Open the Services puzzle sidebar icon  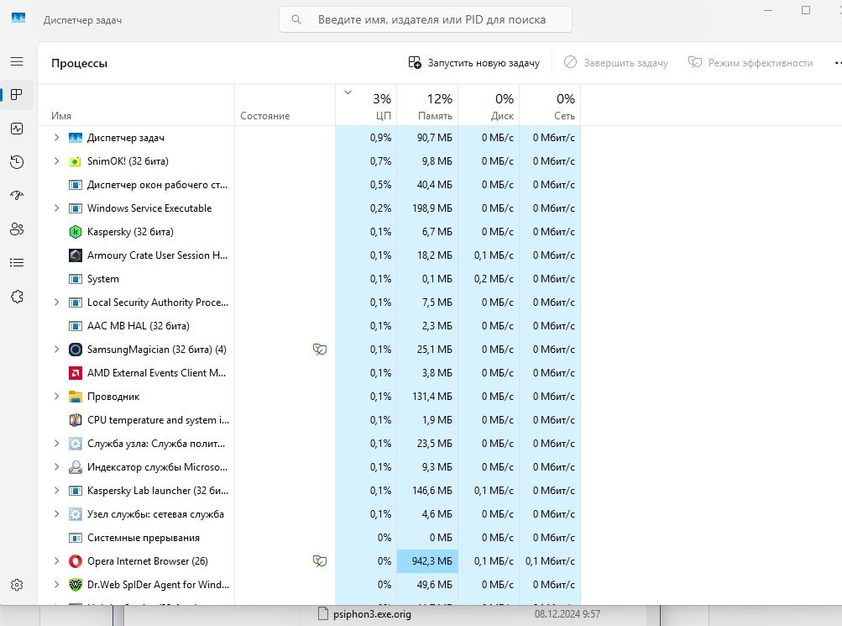click(17, 296)
